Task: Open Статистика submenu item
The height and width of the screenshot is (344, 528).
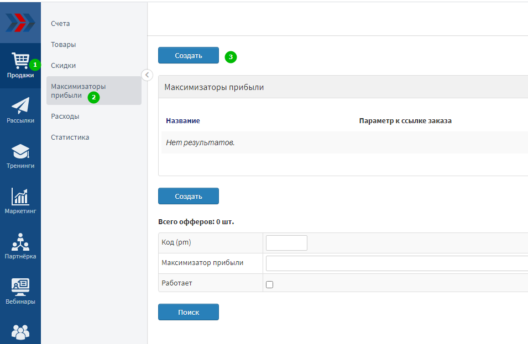Action: coord(70,137)
